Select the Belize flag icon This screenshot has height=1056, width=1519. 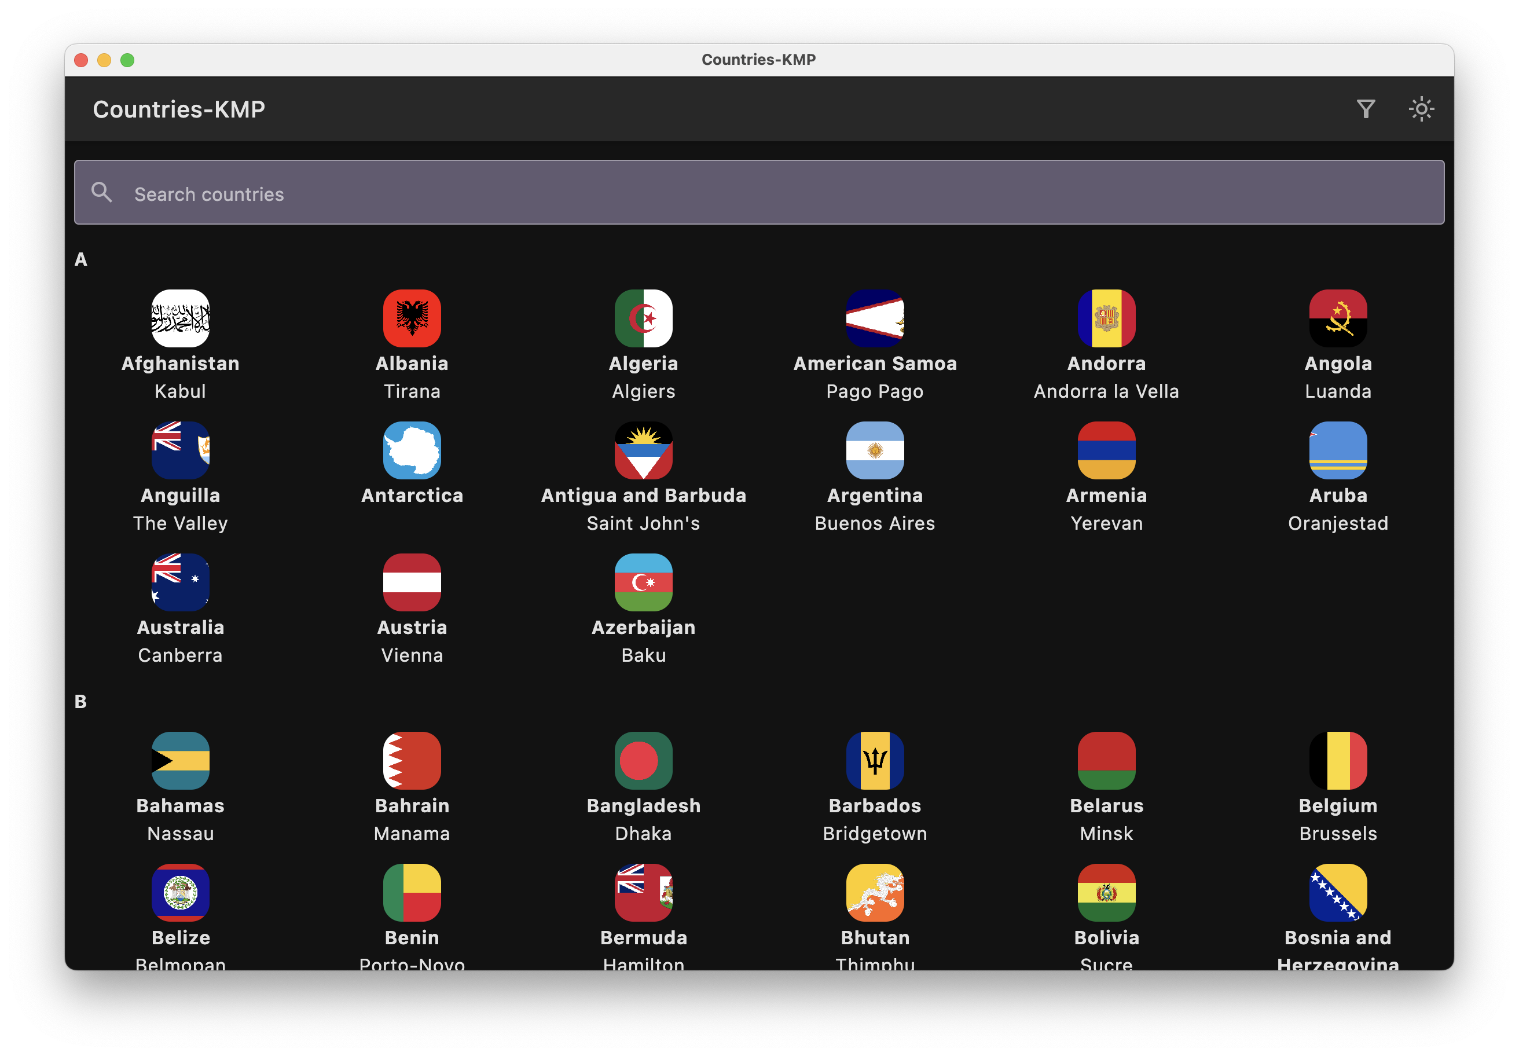[181, 893]
